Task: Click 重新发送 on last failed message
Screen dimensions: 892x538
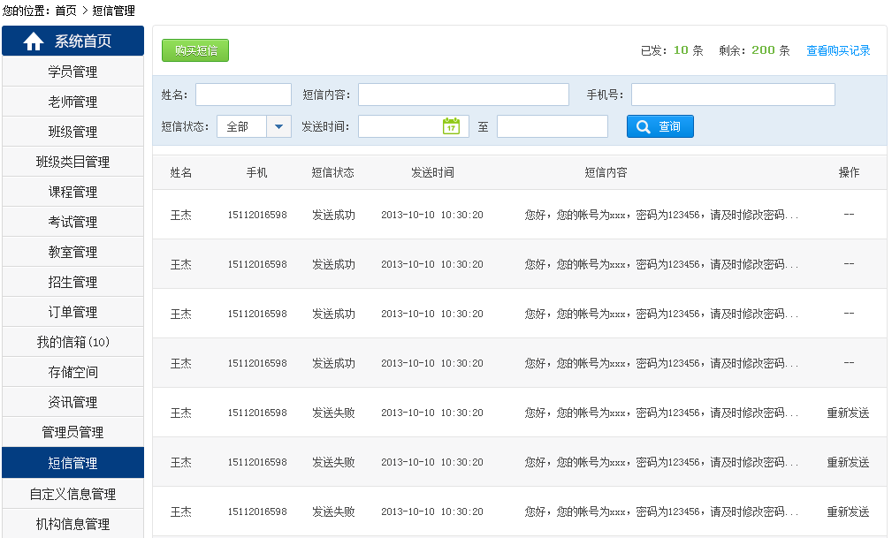Action: 848,511
